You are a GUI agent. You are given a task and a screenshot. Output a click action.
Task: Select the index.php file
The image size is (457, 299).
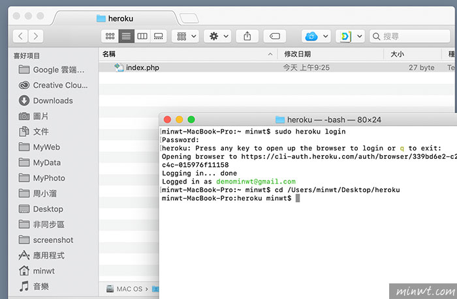(277, 68)
